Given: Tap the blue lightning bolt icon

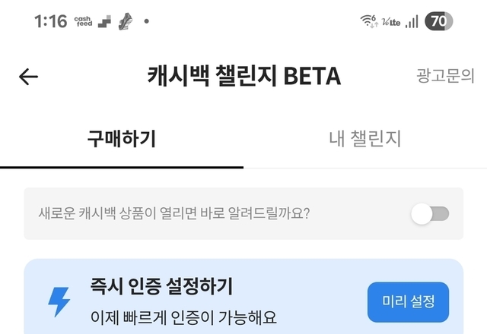Looking at the screenshot, I should pyautogui.click(x=59, y=302).
